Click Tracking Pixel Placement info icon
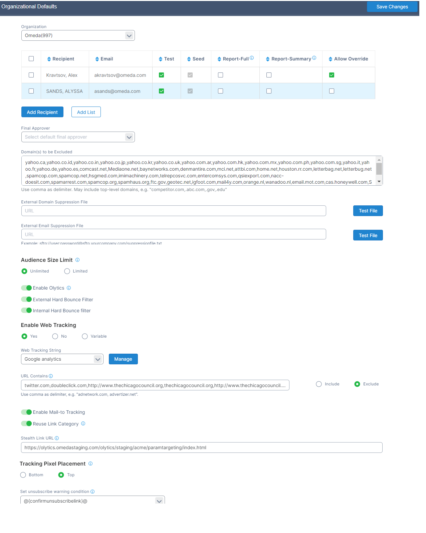The width and height of the screenshot is (426, 533). (x=90, y=464)
